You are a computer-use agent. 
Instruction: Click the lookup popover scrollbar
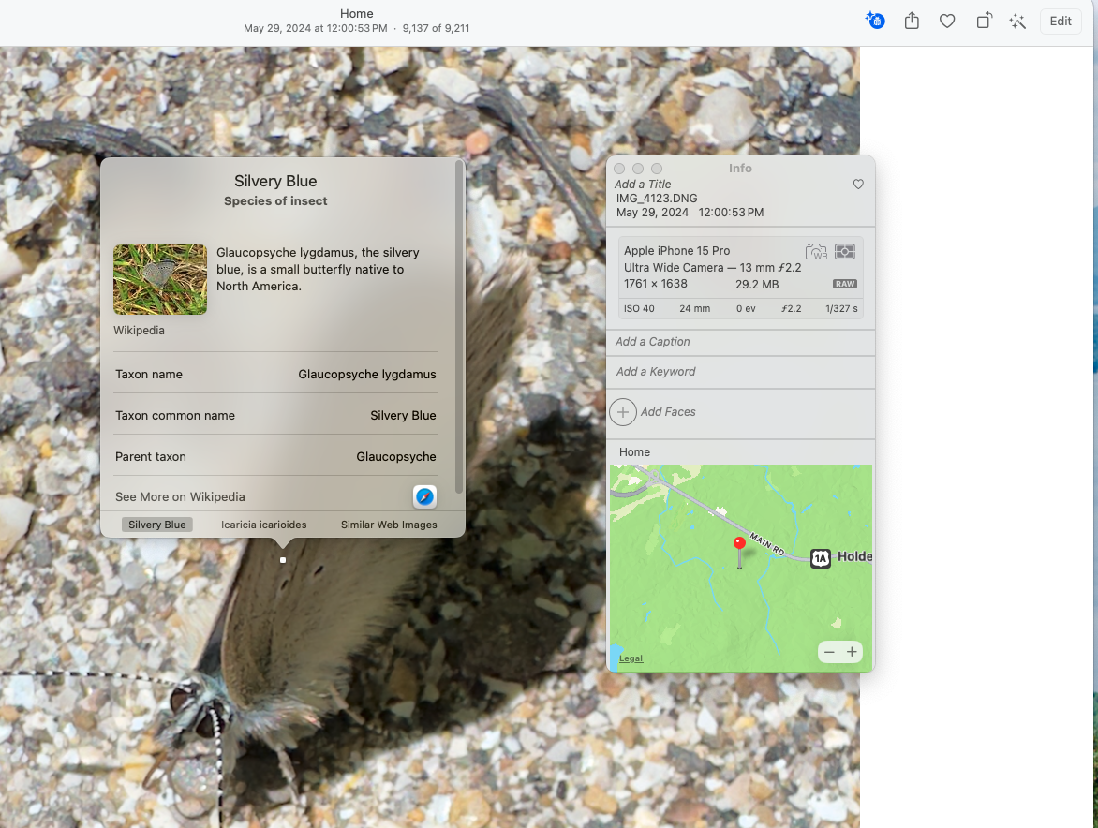pos(459,326)
